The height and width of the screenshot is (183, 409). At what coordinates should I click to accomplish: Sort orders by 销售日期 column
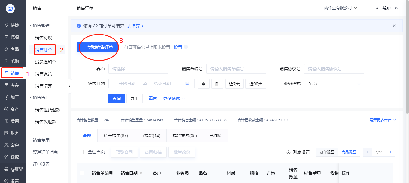point(132,173)
